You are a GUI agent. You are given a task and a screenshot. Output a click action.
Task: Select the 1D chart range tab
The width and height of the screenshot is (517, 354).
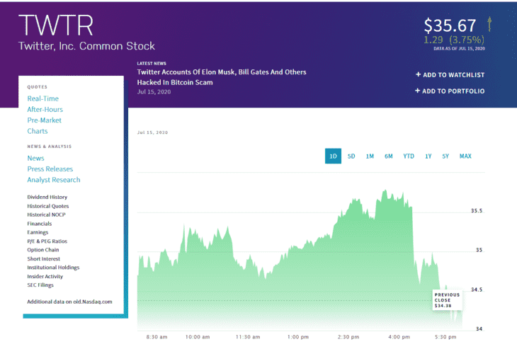click(333, 156)
